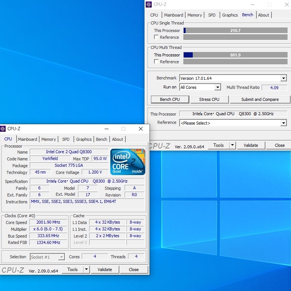Viewport: 291px width, 291px height.
Task: Click the Tools button in the Bench window
Action: point(218,145)
